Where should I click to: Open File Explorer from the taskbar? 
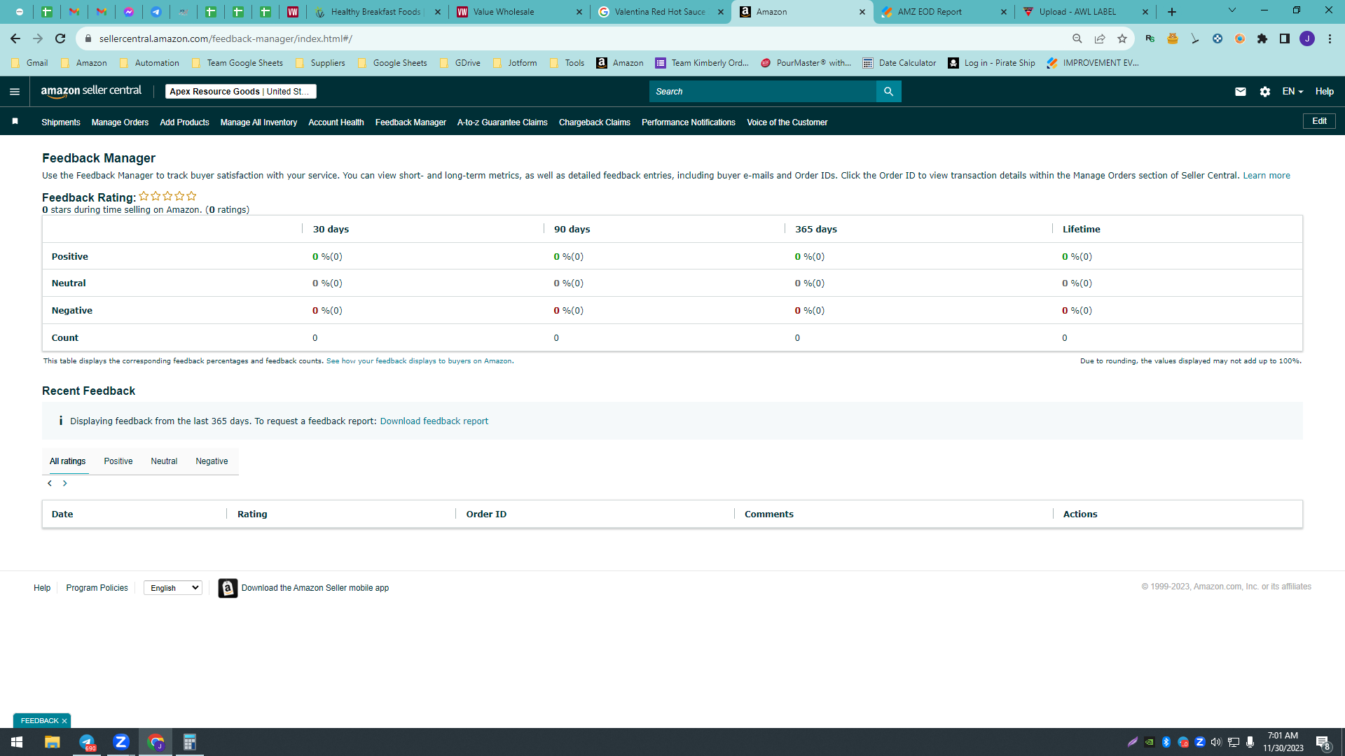(53, 742)
